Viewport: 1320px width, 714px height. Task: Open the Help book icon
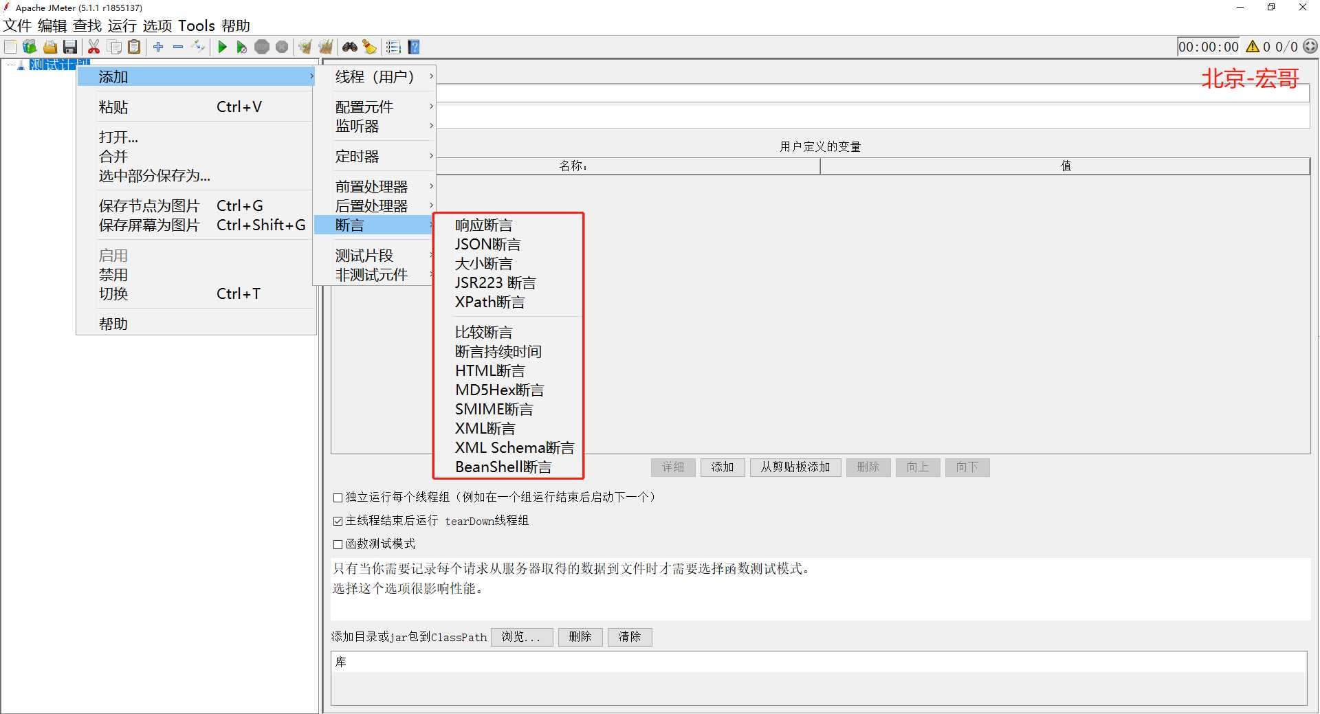414,47
